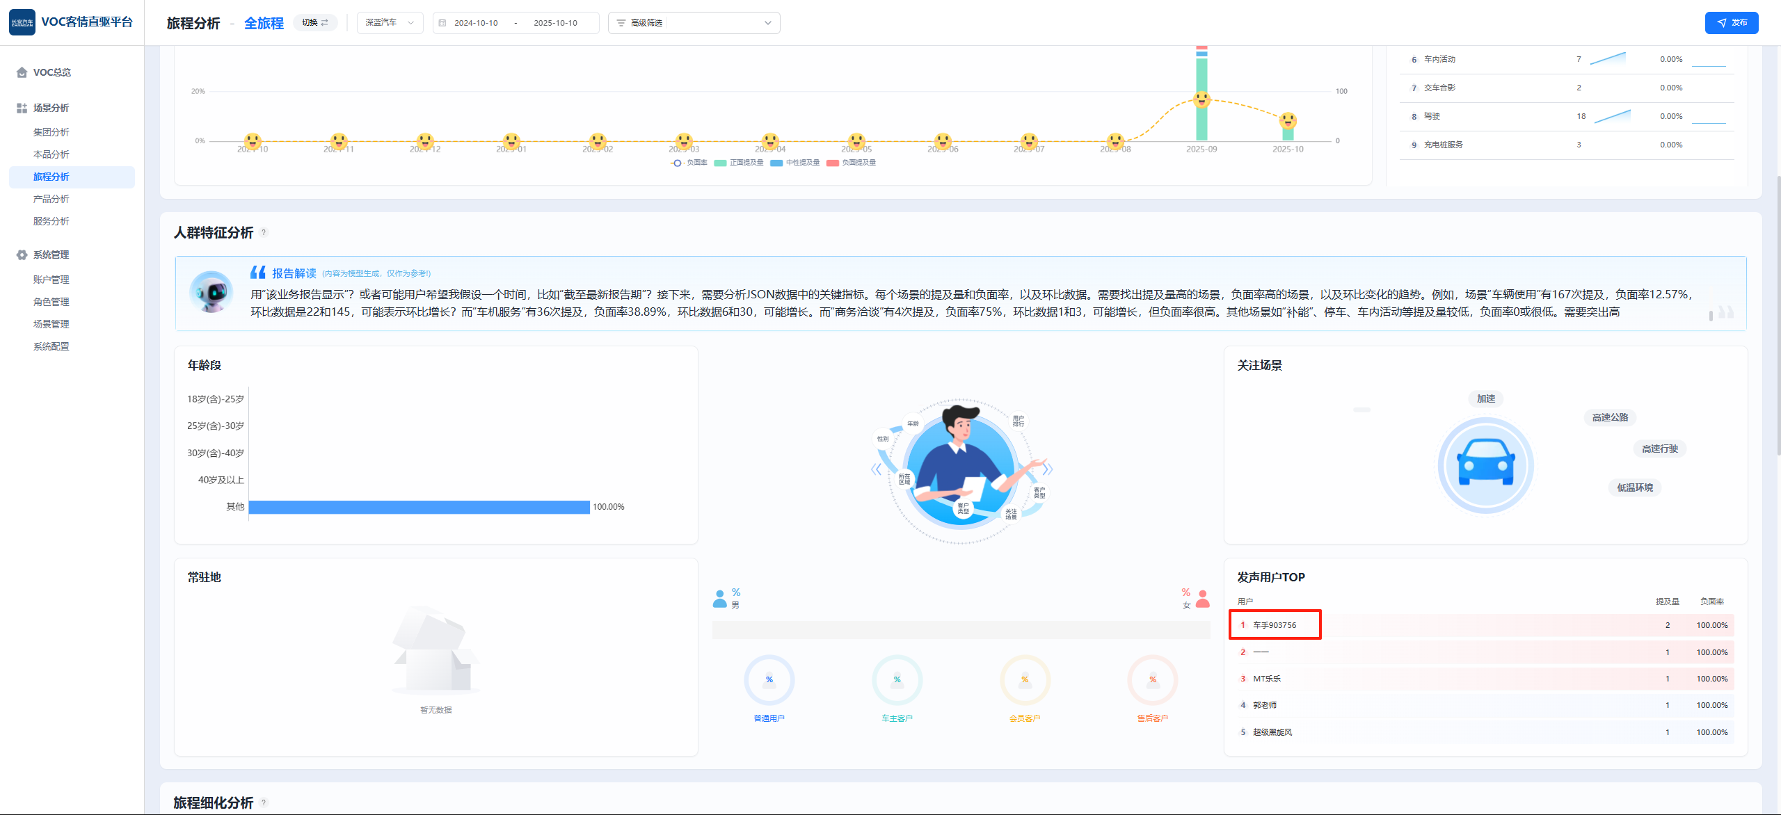Click help icon beside 人群特征分析
This screenshot has width=1781, height=815.
click(x=264, y=233)
